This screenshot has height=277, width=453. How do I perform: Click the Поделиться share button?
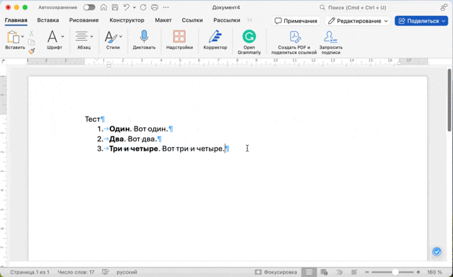pyautogui.click(x=421, y=21)
